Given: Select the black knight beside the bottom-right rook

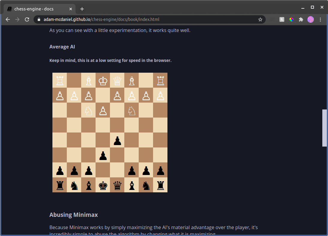Looking at the screenshot, I should [x=146, y=185].
